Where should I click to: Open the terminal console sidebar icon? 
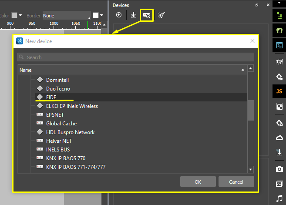(x=279, y=45)
